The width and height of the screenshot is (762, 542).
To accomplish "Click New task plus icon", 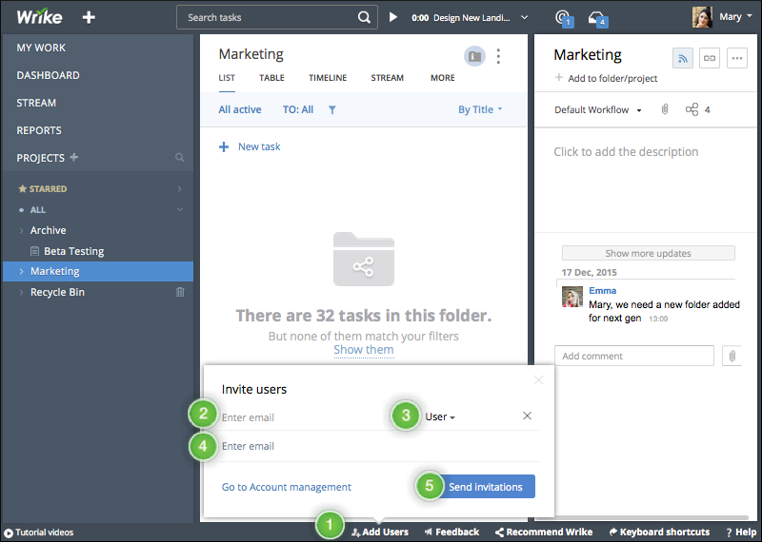I will [x=224, y=147].
